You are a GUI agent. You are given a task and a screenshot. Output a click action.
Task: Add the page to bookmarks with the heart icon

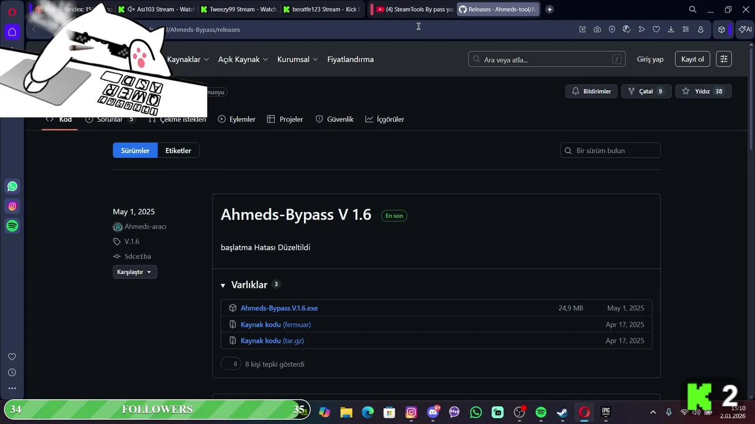point(656,29)
